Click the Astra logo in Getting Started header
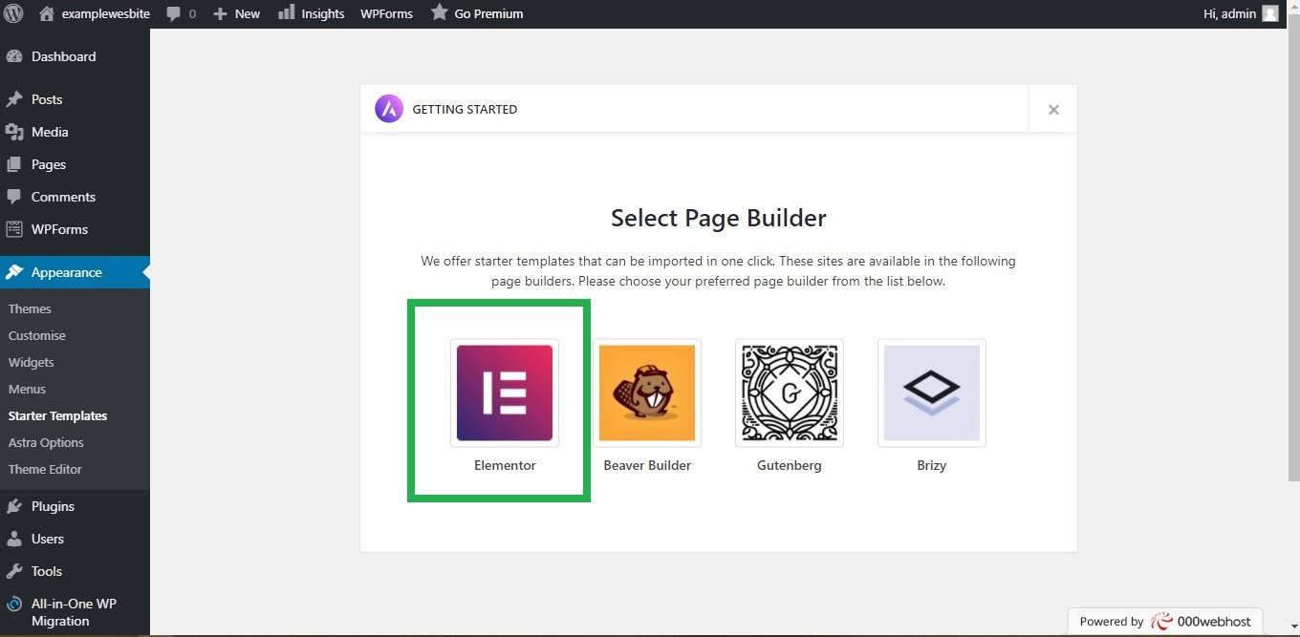The image size is (1300, 637). click(389, 109)
